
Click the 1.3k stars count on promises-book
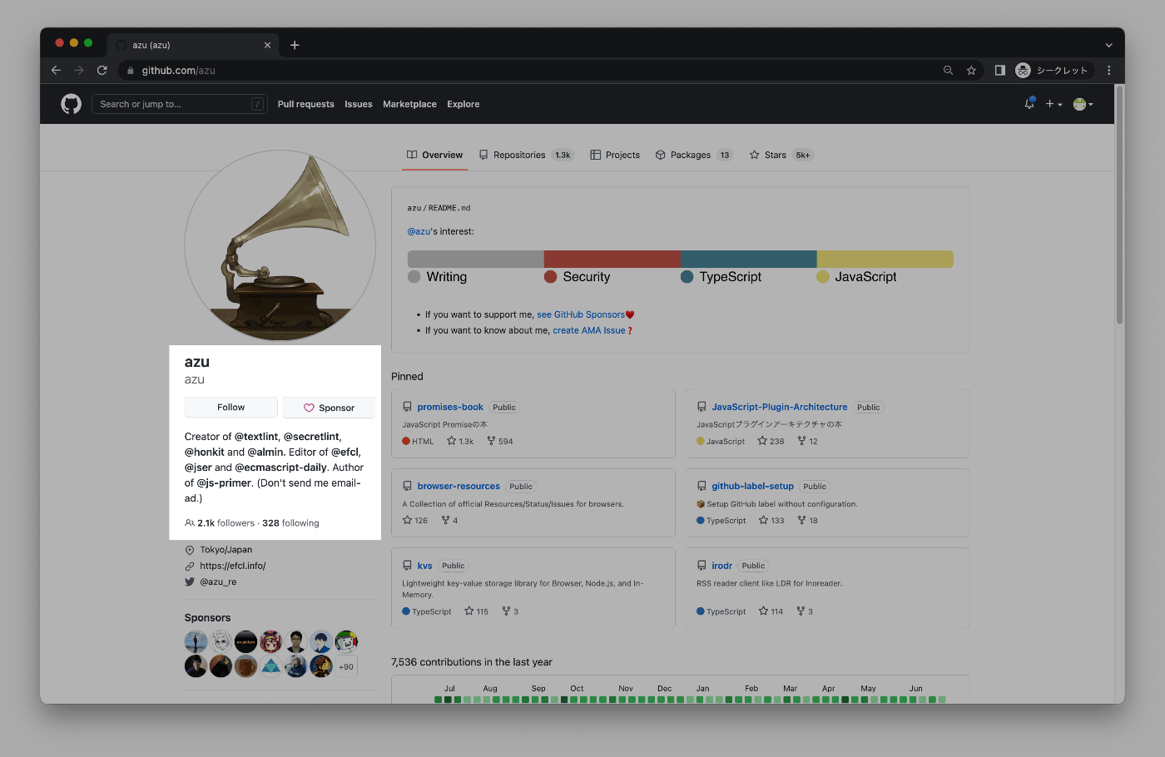(x=460, y=441)
